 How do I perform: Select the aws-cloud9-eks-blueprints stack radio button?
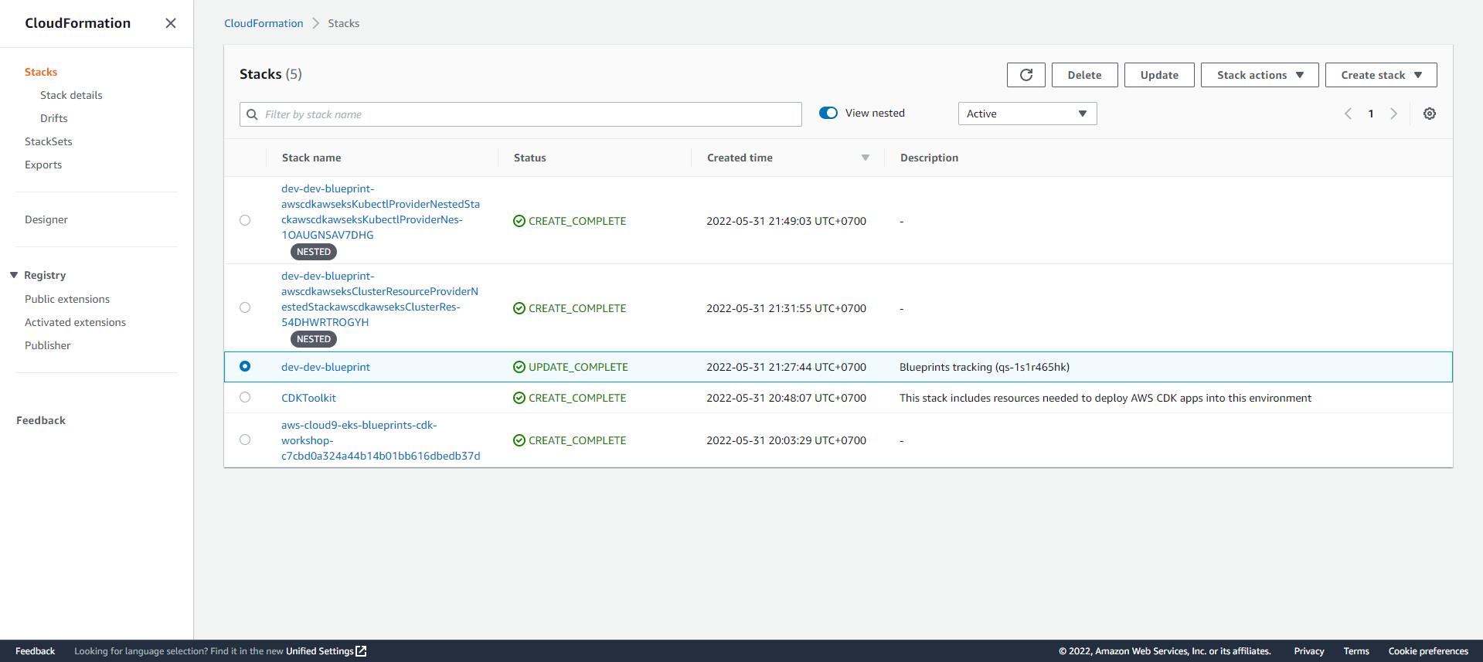click(245, 440)
